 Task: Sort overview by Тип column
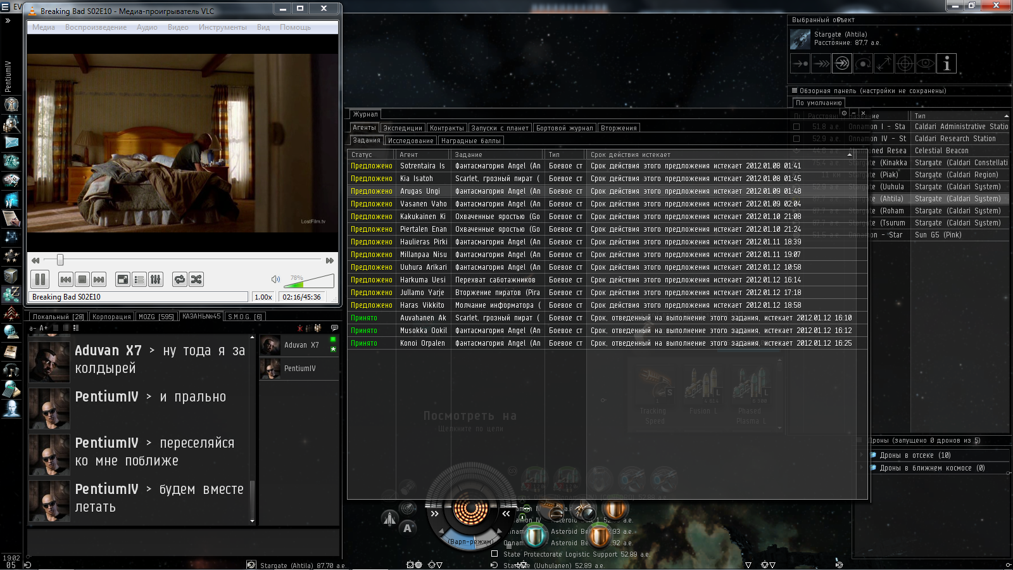pyautogui.click(x=959, y=116)
